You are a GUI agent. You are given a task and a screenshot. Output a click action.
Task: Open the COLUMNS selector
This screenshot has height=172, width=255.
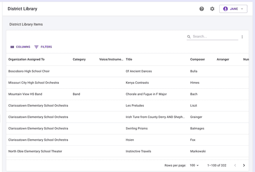coord(20,47)
